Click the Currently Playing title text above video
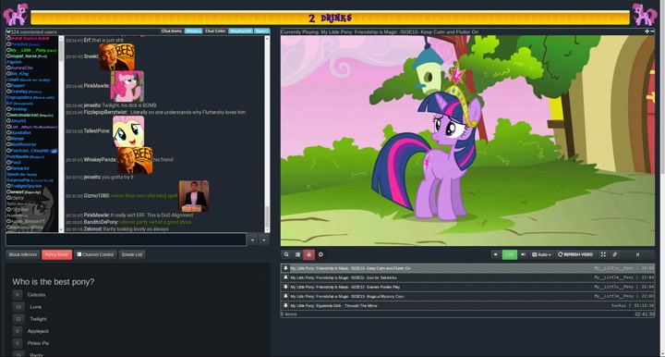Viewport: 665px width, 357px height. click(380, 31)
